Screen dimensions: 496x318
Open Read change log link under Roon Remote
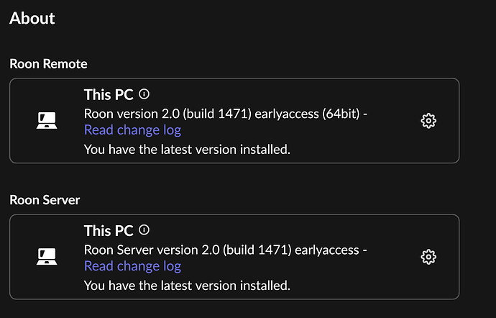pyautogui.click(x=132, y=130)
